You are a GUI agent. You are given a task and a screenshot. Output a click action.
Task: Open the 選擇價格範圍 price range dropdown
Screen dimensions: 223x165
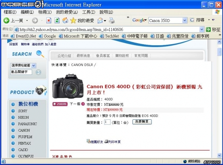pyautogui.click(x=23, y=65)
